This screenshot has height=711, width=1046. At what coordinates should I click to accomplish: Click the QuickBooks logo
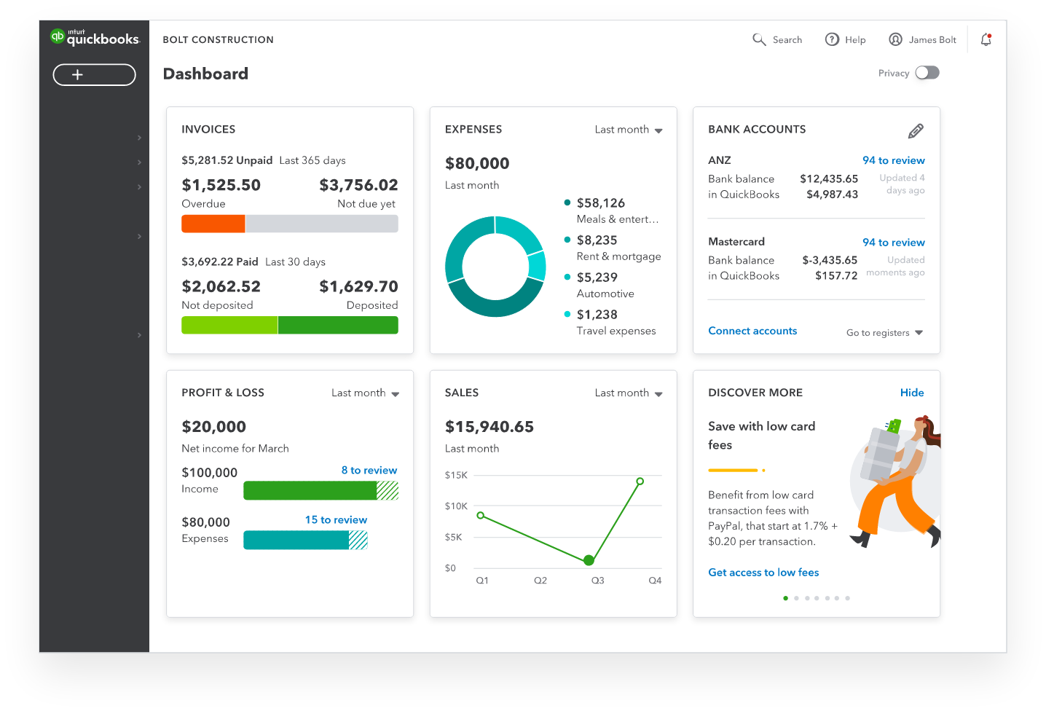coord(95,36)
